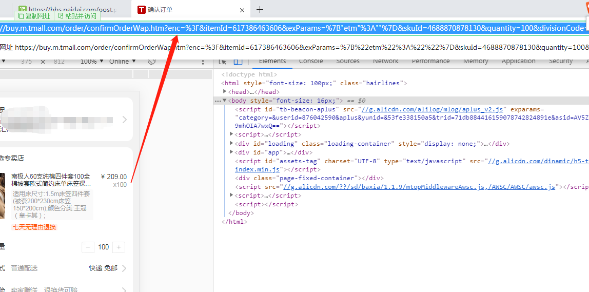This screenshot has height=292, width=589.
Task: Open the Security tab in DevTools
Action: pos(561,61)
